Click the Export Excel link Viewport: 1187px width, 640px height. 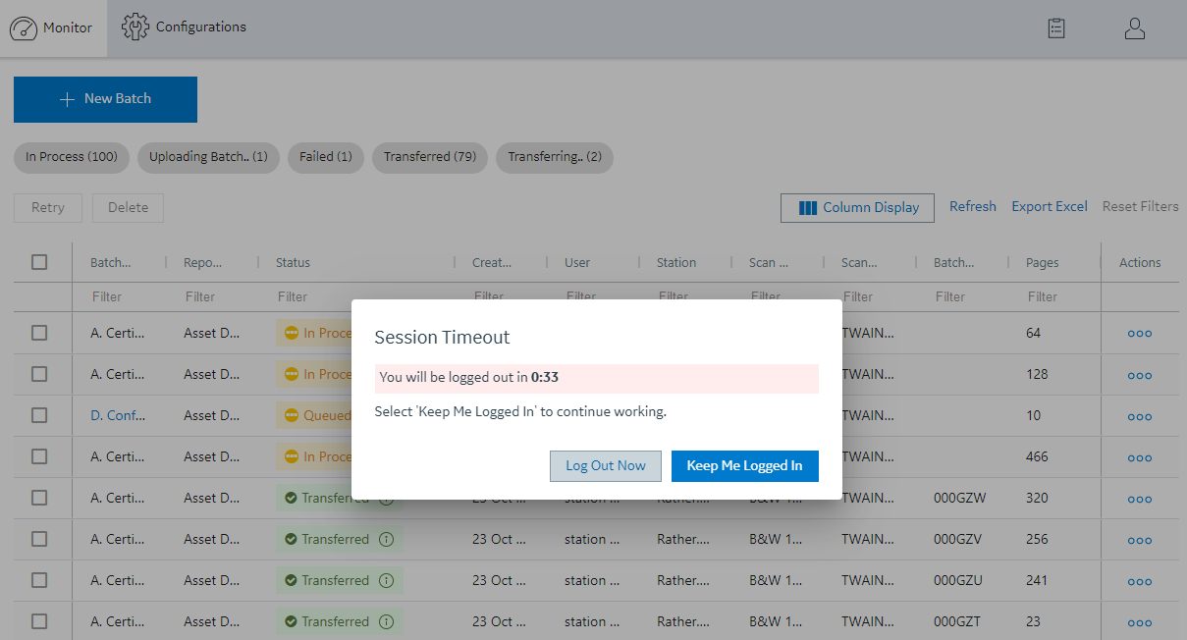pos(1050,207)
